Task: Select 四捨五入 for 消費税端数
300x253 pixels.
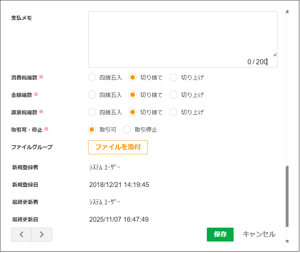Action: (x=91, y=77)
